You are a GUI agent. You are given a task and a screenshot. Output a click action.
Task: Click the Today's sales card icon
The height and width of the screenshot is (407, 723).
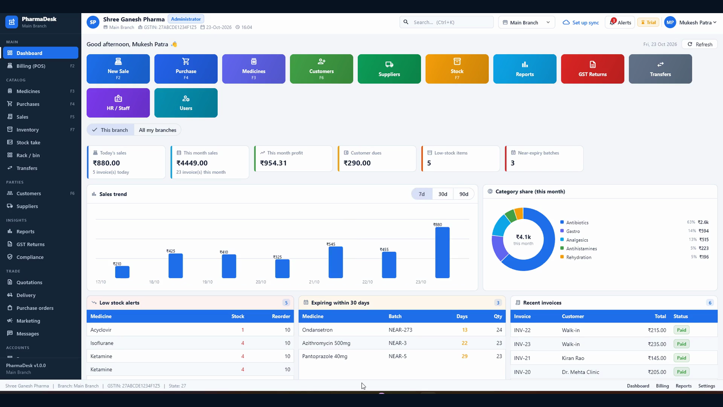tap(95, 153)
